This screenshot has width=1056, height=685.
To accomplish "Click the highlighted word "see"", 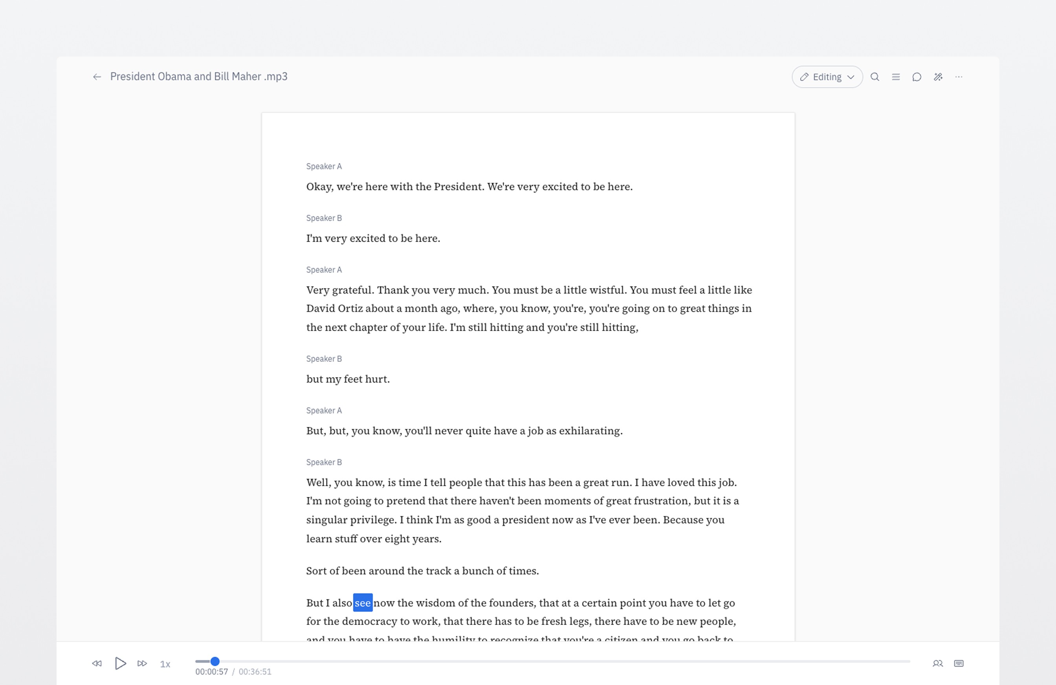I will tap(363, 603).
